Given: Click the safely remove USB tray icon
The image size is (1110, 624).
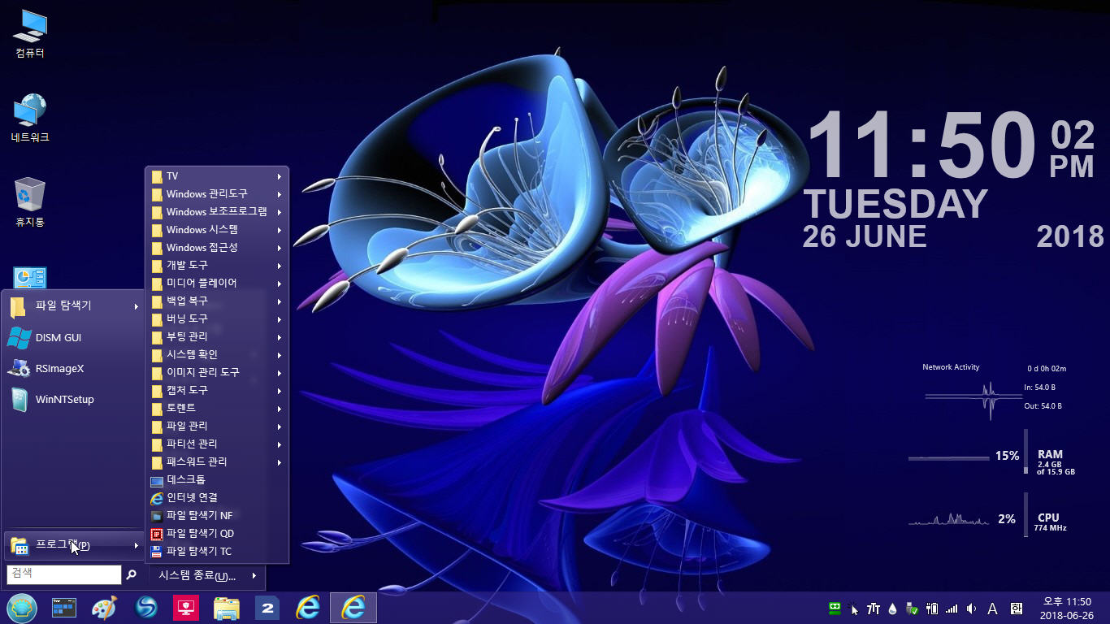Looking at the screenshot, I should [x=913, y=608].
